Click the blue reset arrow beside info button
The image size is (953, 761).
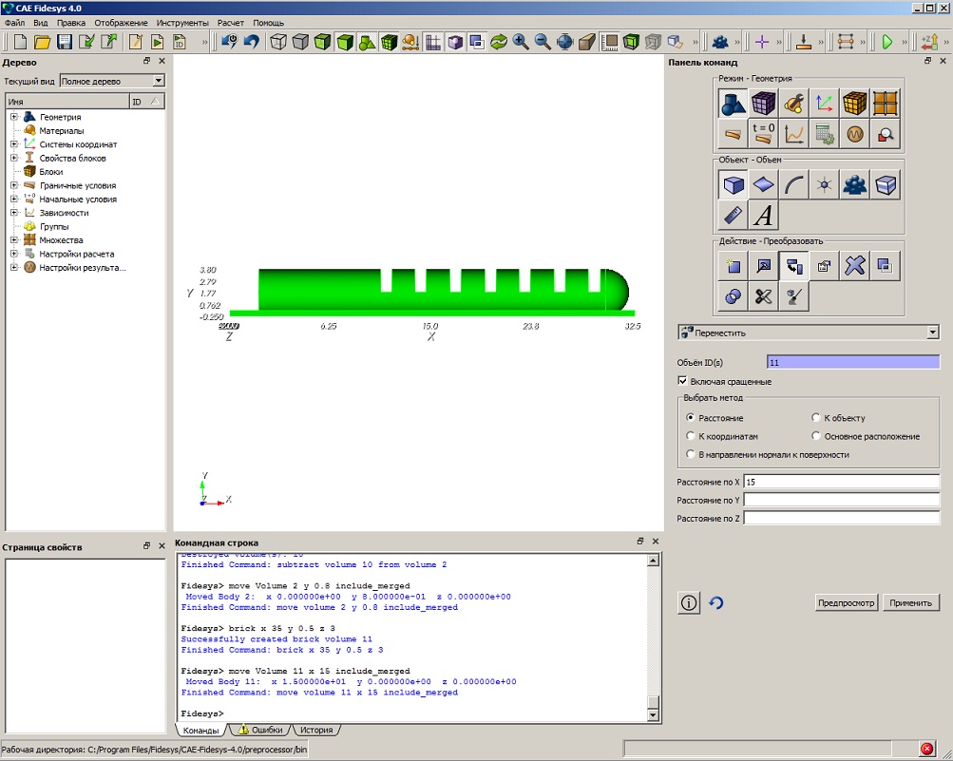(716, 603)
